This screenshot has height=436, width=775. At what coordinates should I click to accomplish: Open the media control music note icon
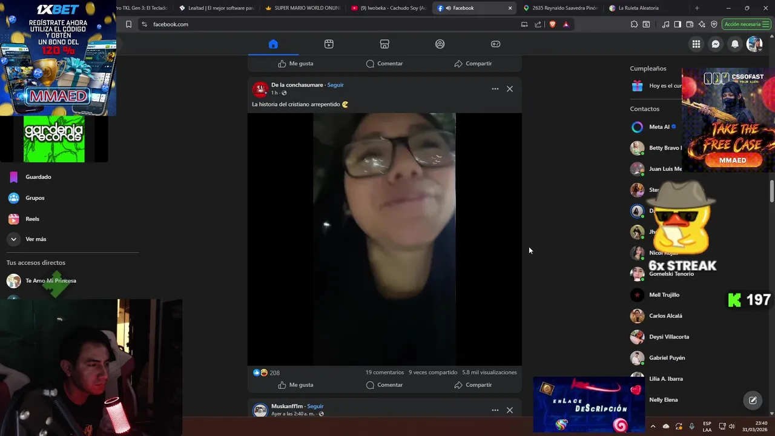click(x=666, y=24)
